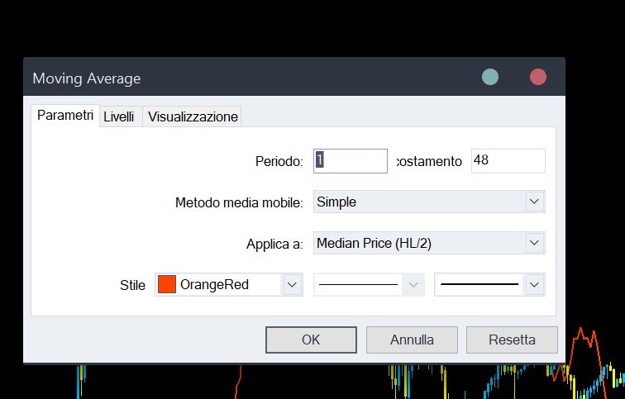Viewport: 625px width, 399px height.
Task: Click the Resetta button
Action: click(x=512, y=340)
